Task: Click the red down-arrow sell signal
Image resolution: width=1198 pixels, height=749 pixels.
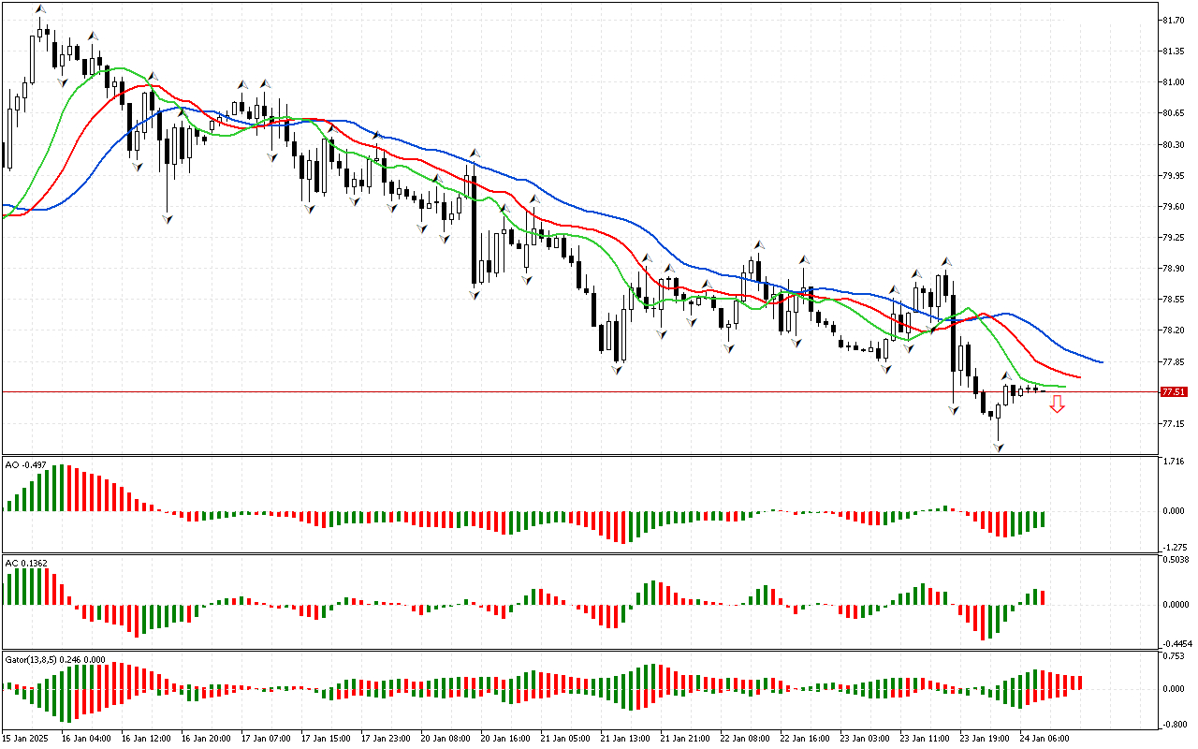Action: (1057, 404)
